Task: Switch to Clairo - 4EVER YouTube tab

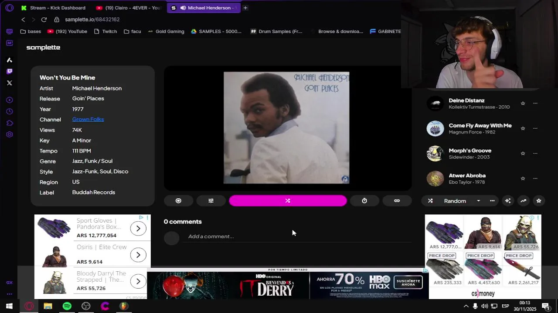Action: 128,8
